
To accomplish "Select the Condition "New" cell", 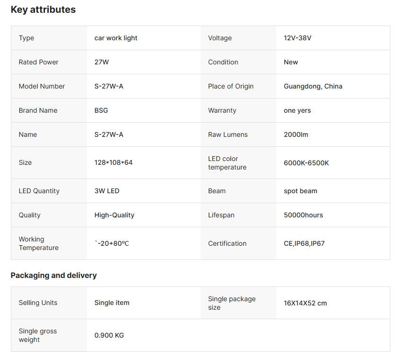I will coord(291,62).
